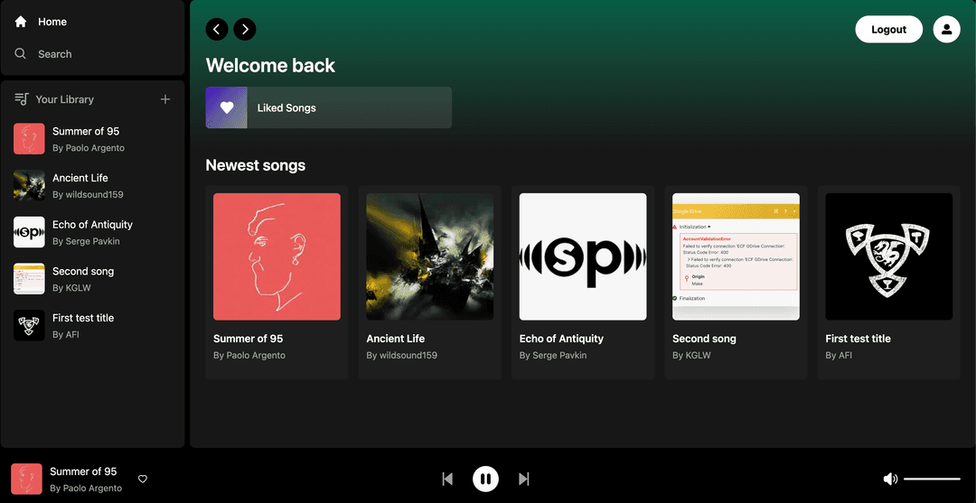Click the 'Newest songs' heading
This screenshot has width=976, height=503.
pos(256,165)
